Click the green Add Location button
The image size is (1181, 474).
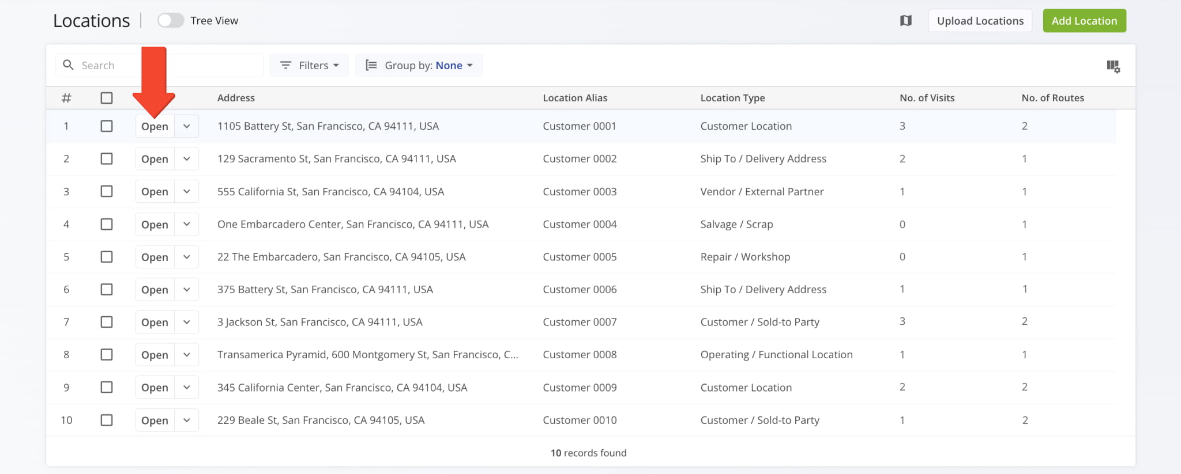click(x=1084, y=21)
